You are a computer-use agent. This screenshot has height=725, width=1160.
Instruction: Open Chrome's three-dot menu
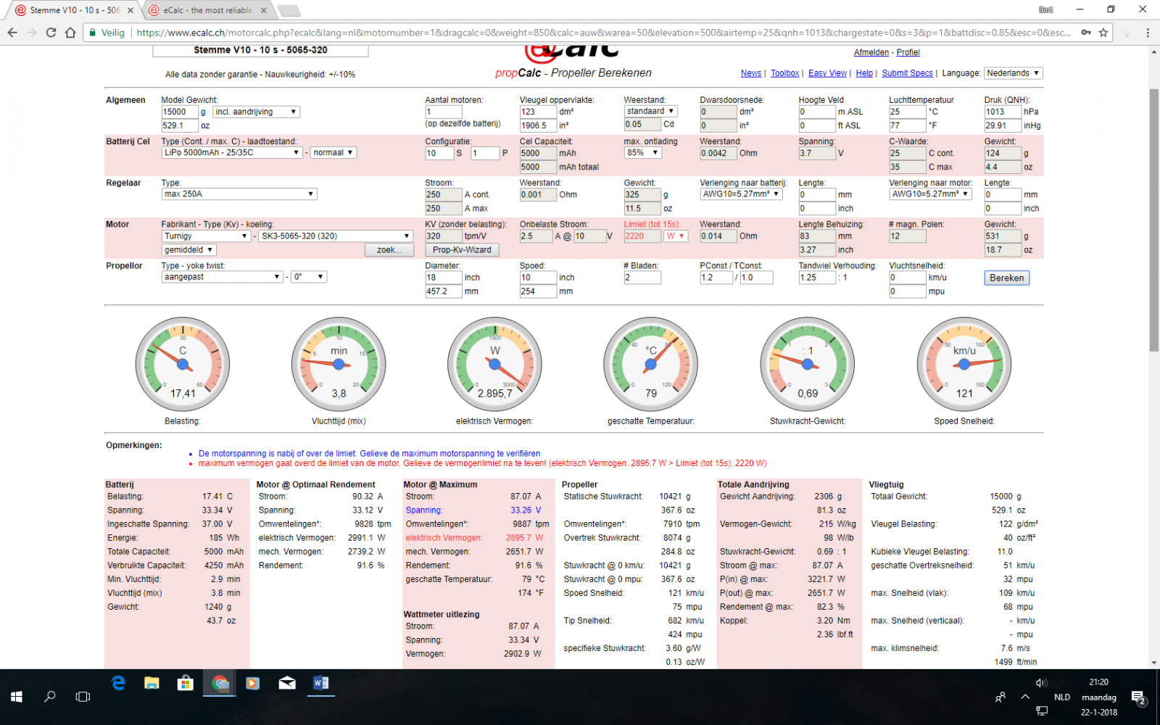point(1148,33)
